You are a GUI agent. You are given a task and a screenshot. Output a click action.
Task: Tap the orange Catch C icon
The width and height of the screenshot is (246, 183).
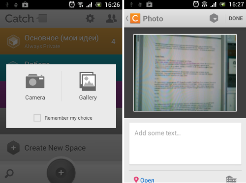[x=135, y=18]
